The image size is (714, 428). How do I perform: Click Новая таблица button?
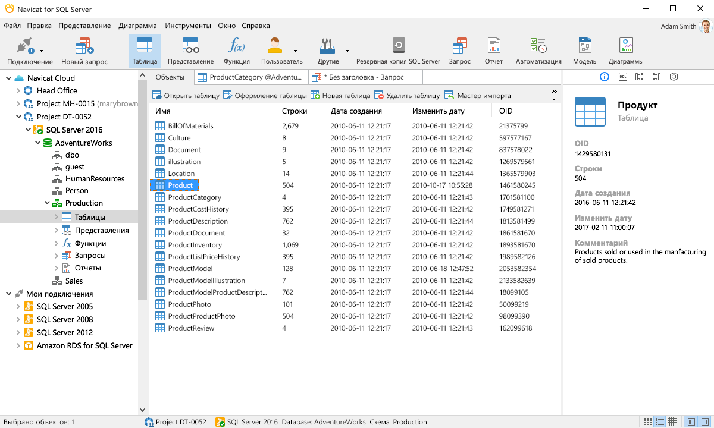point(340,95)
